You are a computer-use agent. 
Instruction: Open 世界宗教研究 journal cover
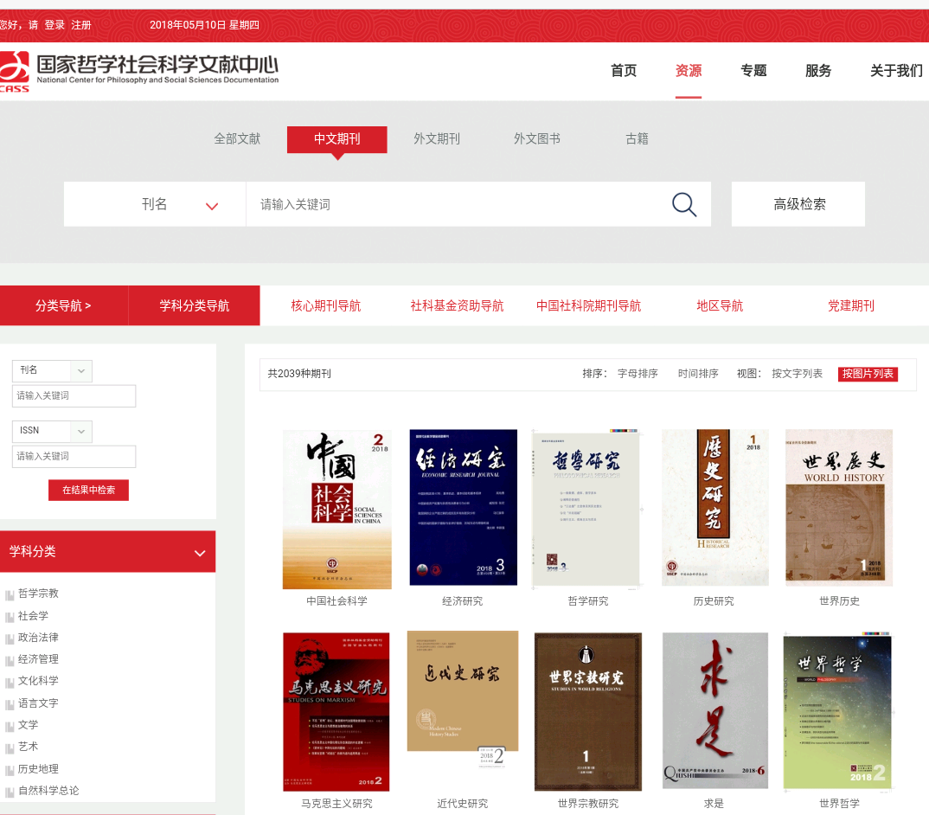587,712
